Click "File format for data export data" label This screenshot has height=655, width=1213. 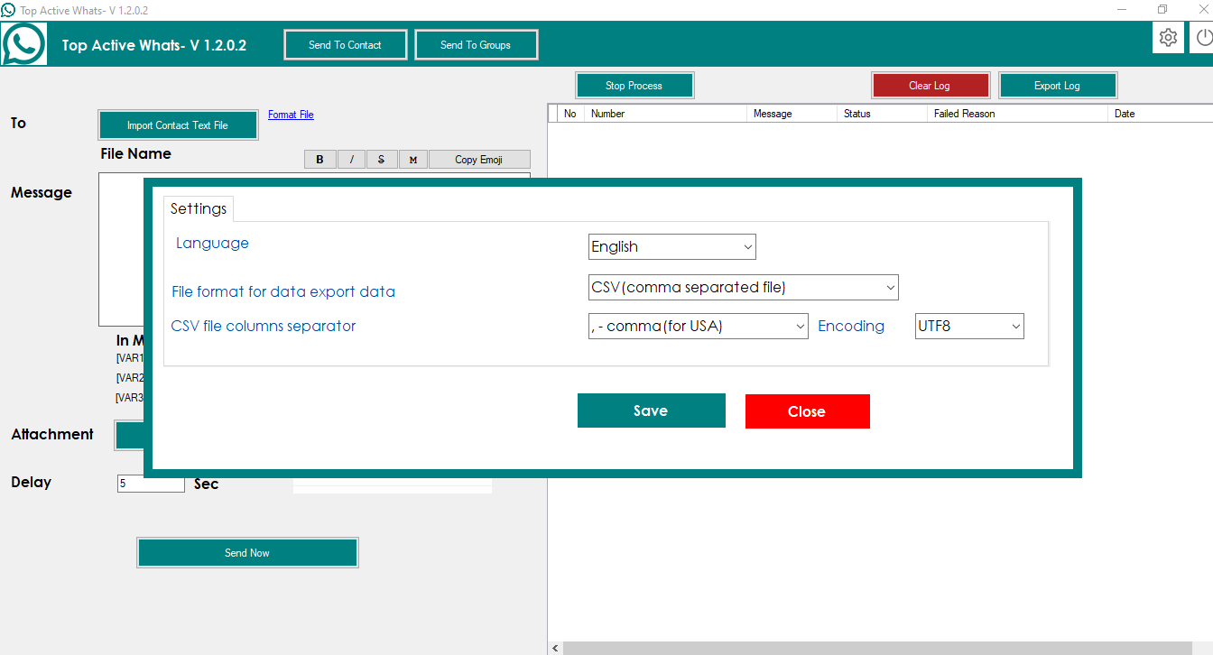point(283,291)
